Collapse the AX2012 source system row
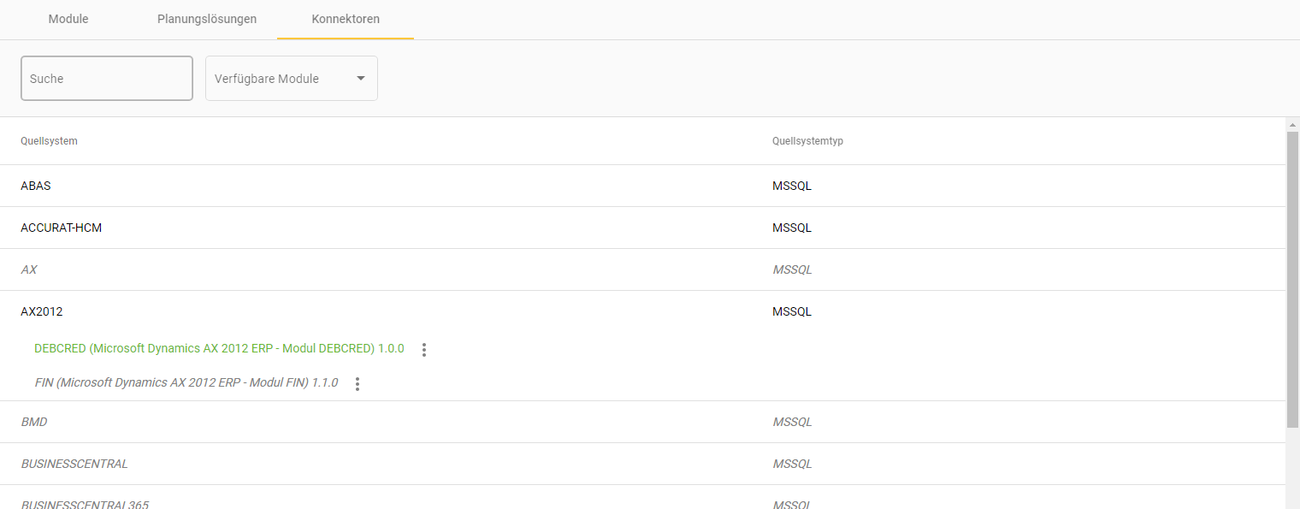The width and height of the screenshot is (1300, 509). coord(42,312)
